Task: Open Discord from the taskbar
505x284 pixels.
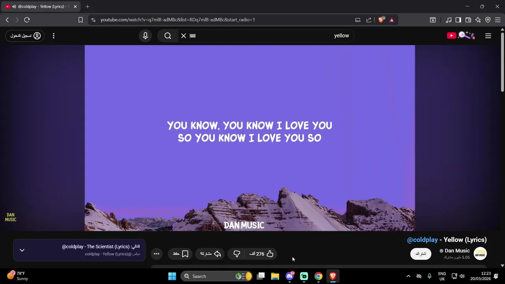Action: (290, 276)
